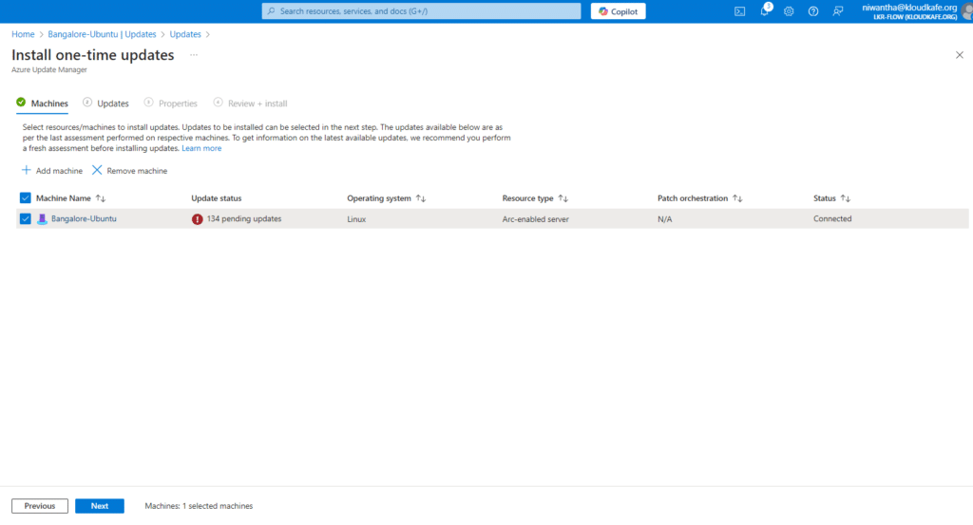
Task: Open the portal settings gear icon
Action: click(x=788, y=11)
